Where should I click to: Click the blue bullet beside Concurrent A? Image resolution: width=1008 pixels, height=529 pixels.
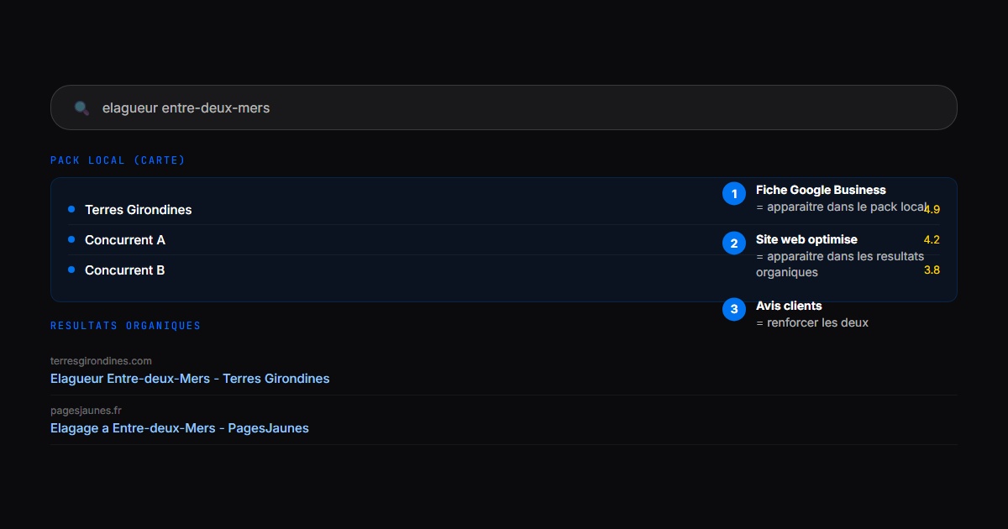[x=71, y=239]
